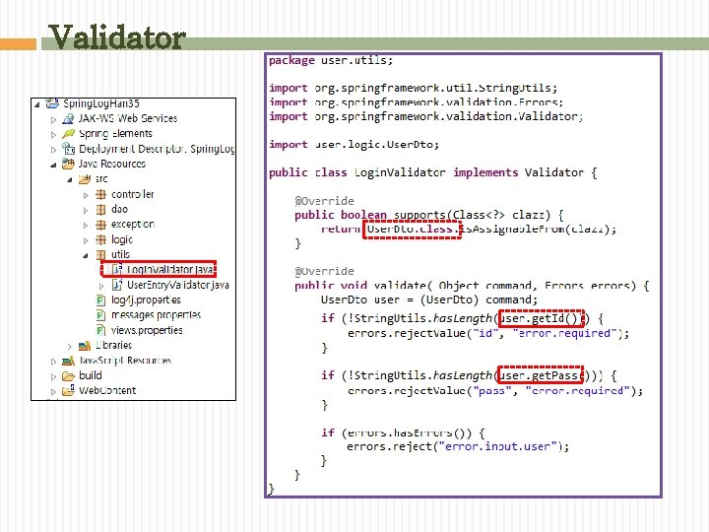
Task: Click the exception package icon
Action: (101, 225)
